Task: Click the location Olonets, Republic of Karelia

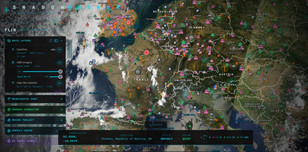Action: click(x=127, y=139)
